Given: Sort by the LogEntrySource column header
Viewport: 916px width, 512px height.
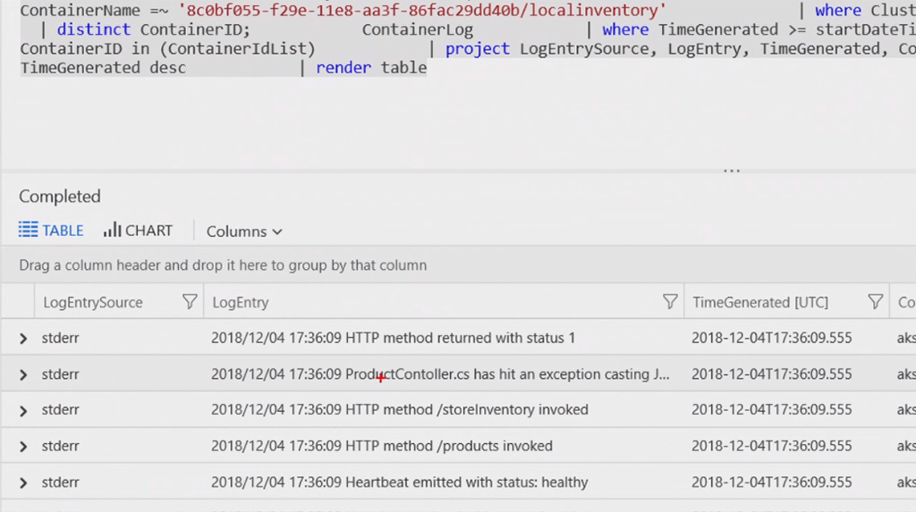Looking at the screenshot, I should click(x=93, y=303).
